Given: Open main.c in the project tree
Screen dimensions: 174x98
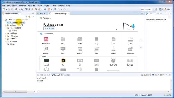Looking at the screenshot, I should click(x=14, y=31).
